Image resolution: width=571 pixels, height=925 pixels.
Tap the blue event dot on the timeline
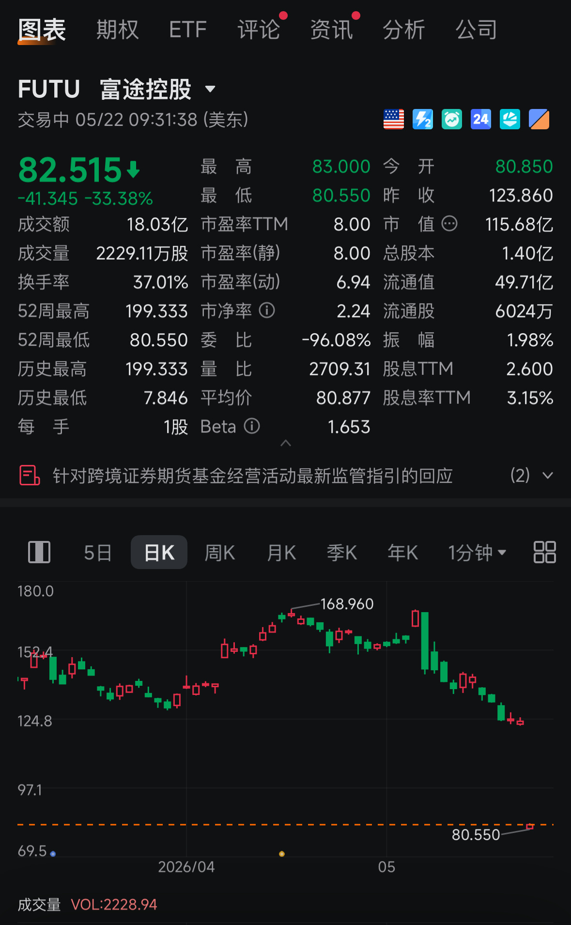53,854
